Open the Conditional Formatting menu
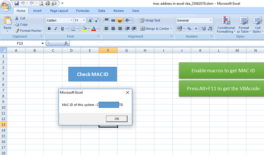 [226, 24]
